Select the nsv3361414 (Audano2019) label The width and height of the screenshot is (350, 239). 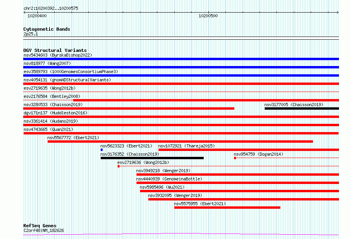tap(51, 121)
